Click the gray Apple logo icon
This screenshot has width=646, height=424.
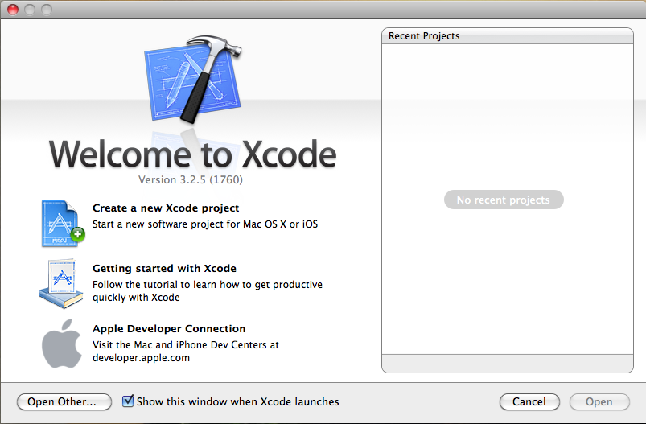click(x=62, y=344)
